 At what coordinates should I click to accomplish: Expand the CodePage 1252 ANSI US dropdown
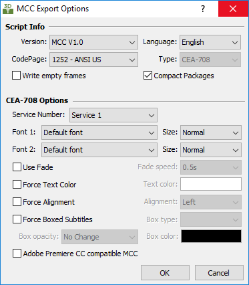point(93,60)
